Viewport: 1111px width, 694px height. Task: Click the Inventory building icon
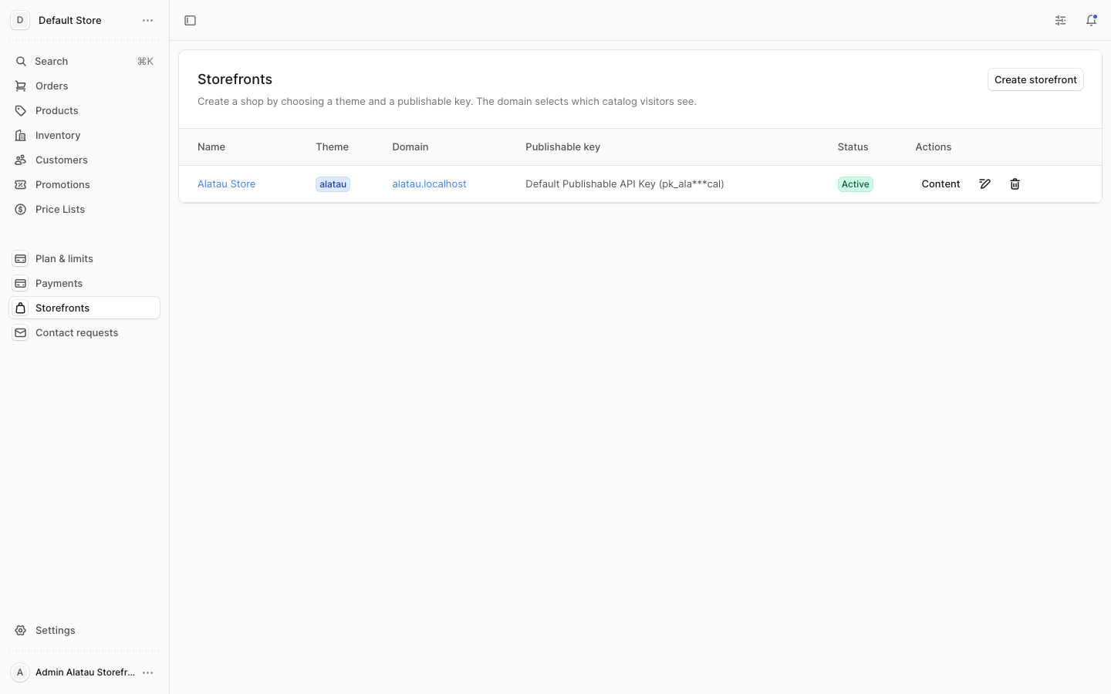point(21,136)
